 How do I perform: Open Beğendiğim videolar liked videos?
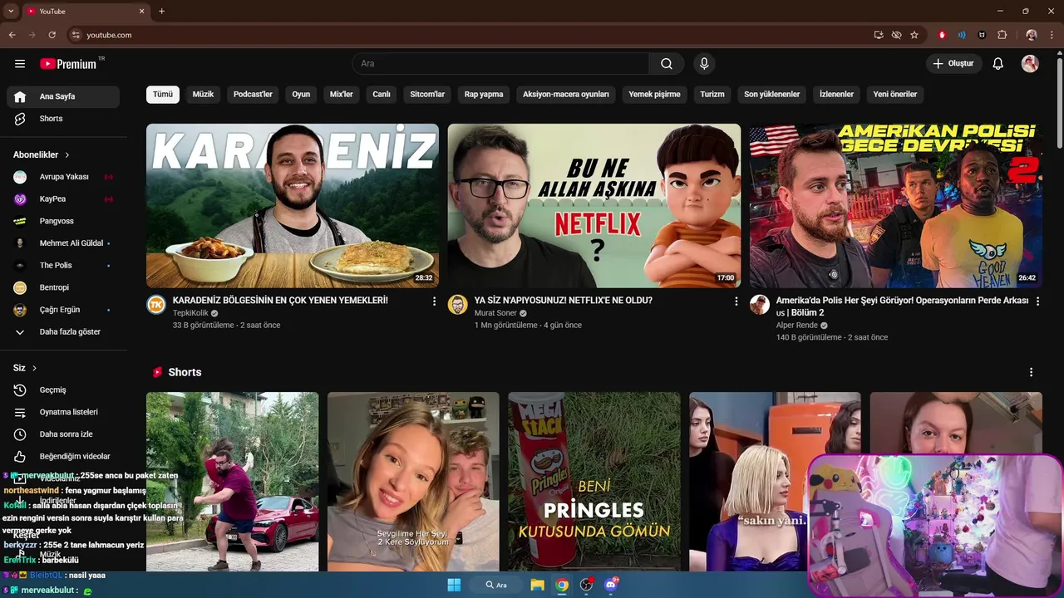click(63, 456)
